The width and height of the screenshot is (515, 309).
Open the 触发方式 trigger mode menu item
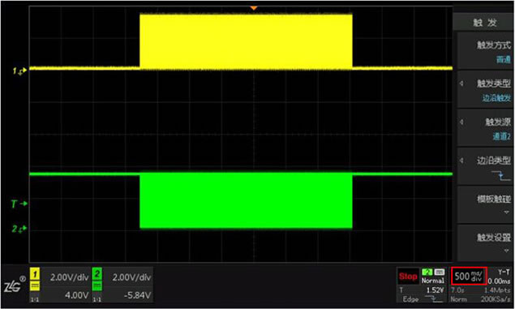(485, 51)
